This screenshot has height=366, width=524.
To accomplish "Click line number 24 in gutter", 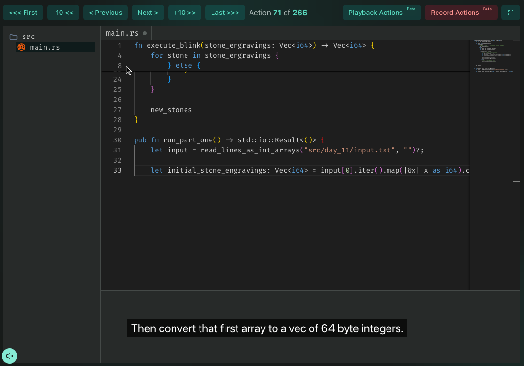I will click(117, 79).
